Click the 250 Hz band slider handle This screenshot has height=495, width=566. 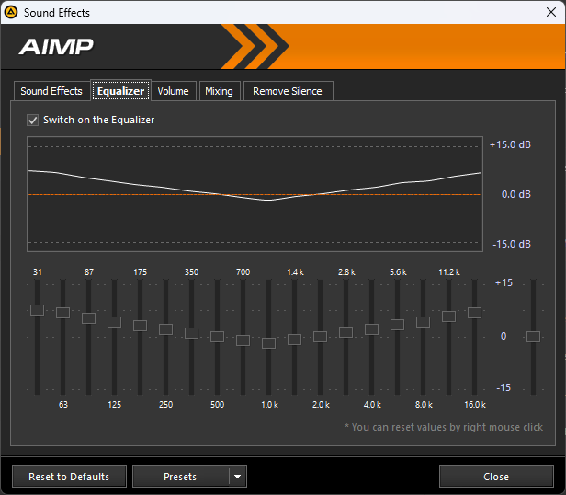point(165,329)
